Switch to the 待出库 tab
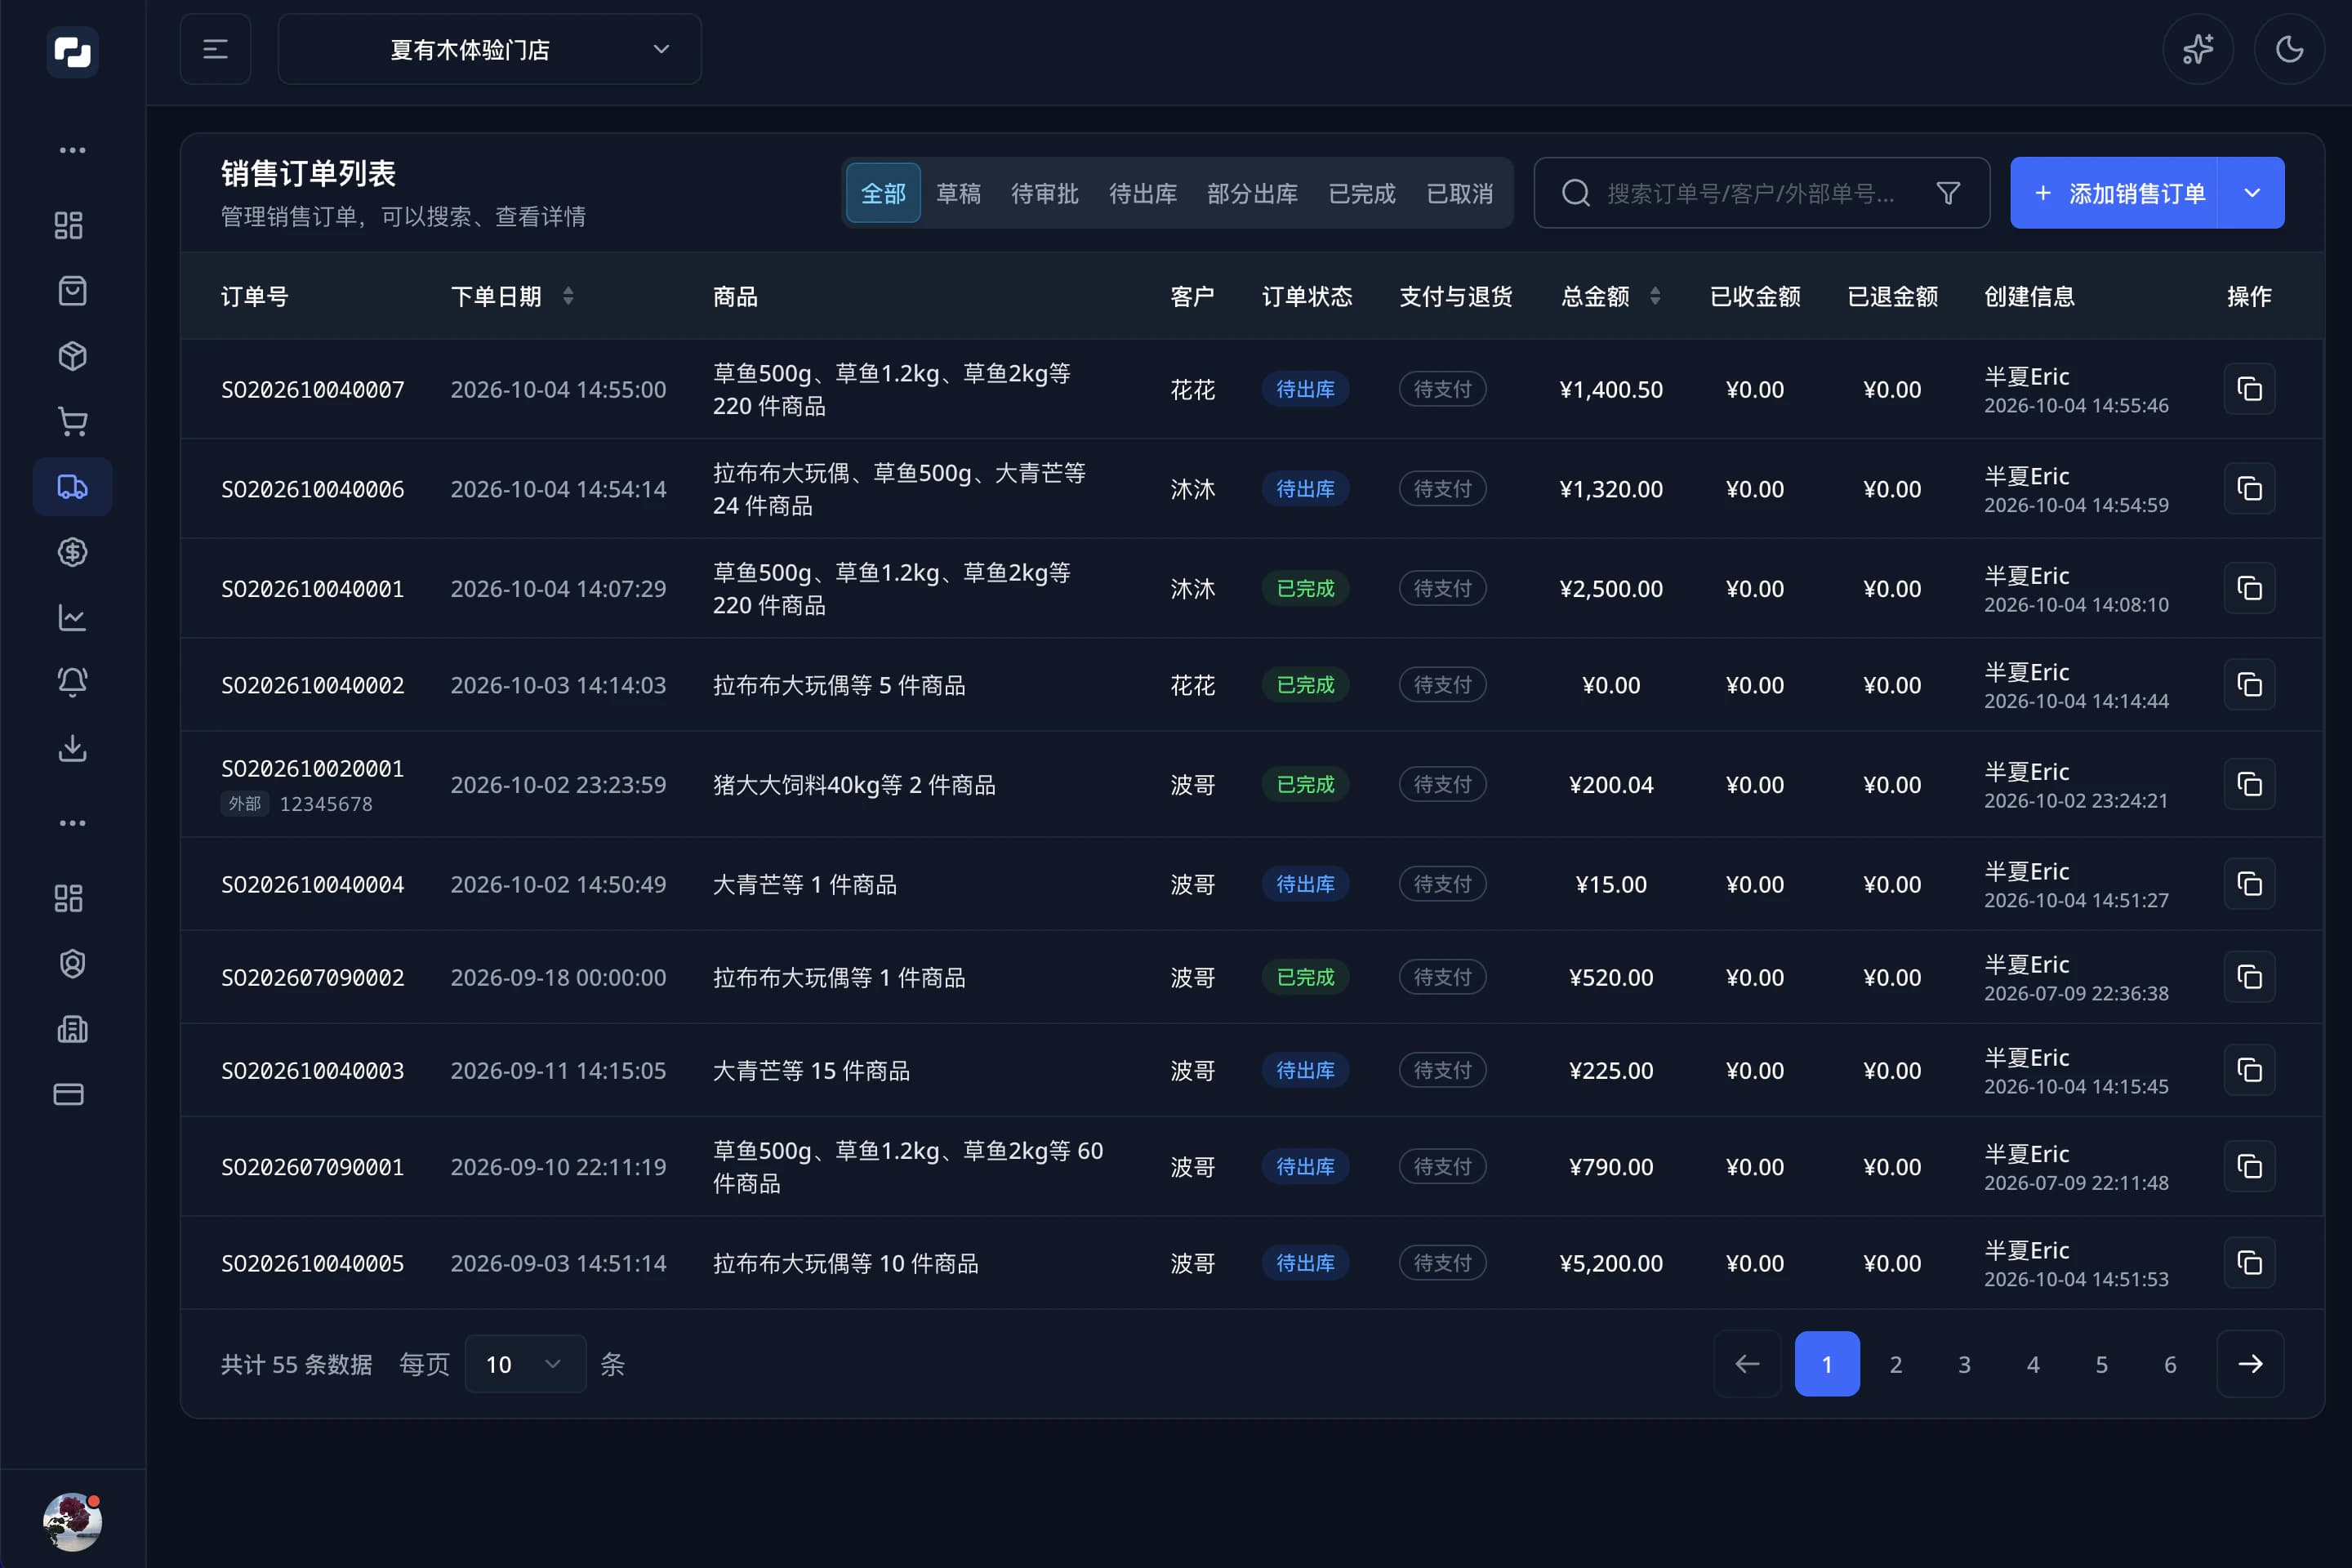The width and height of the screenshot is (2352, 1568). pos(1142,193)
